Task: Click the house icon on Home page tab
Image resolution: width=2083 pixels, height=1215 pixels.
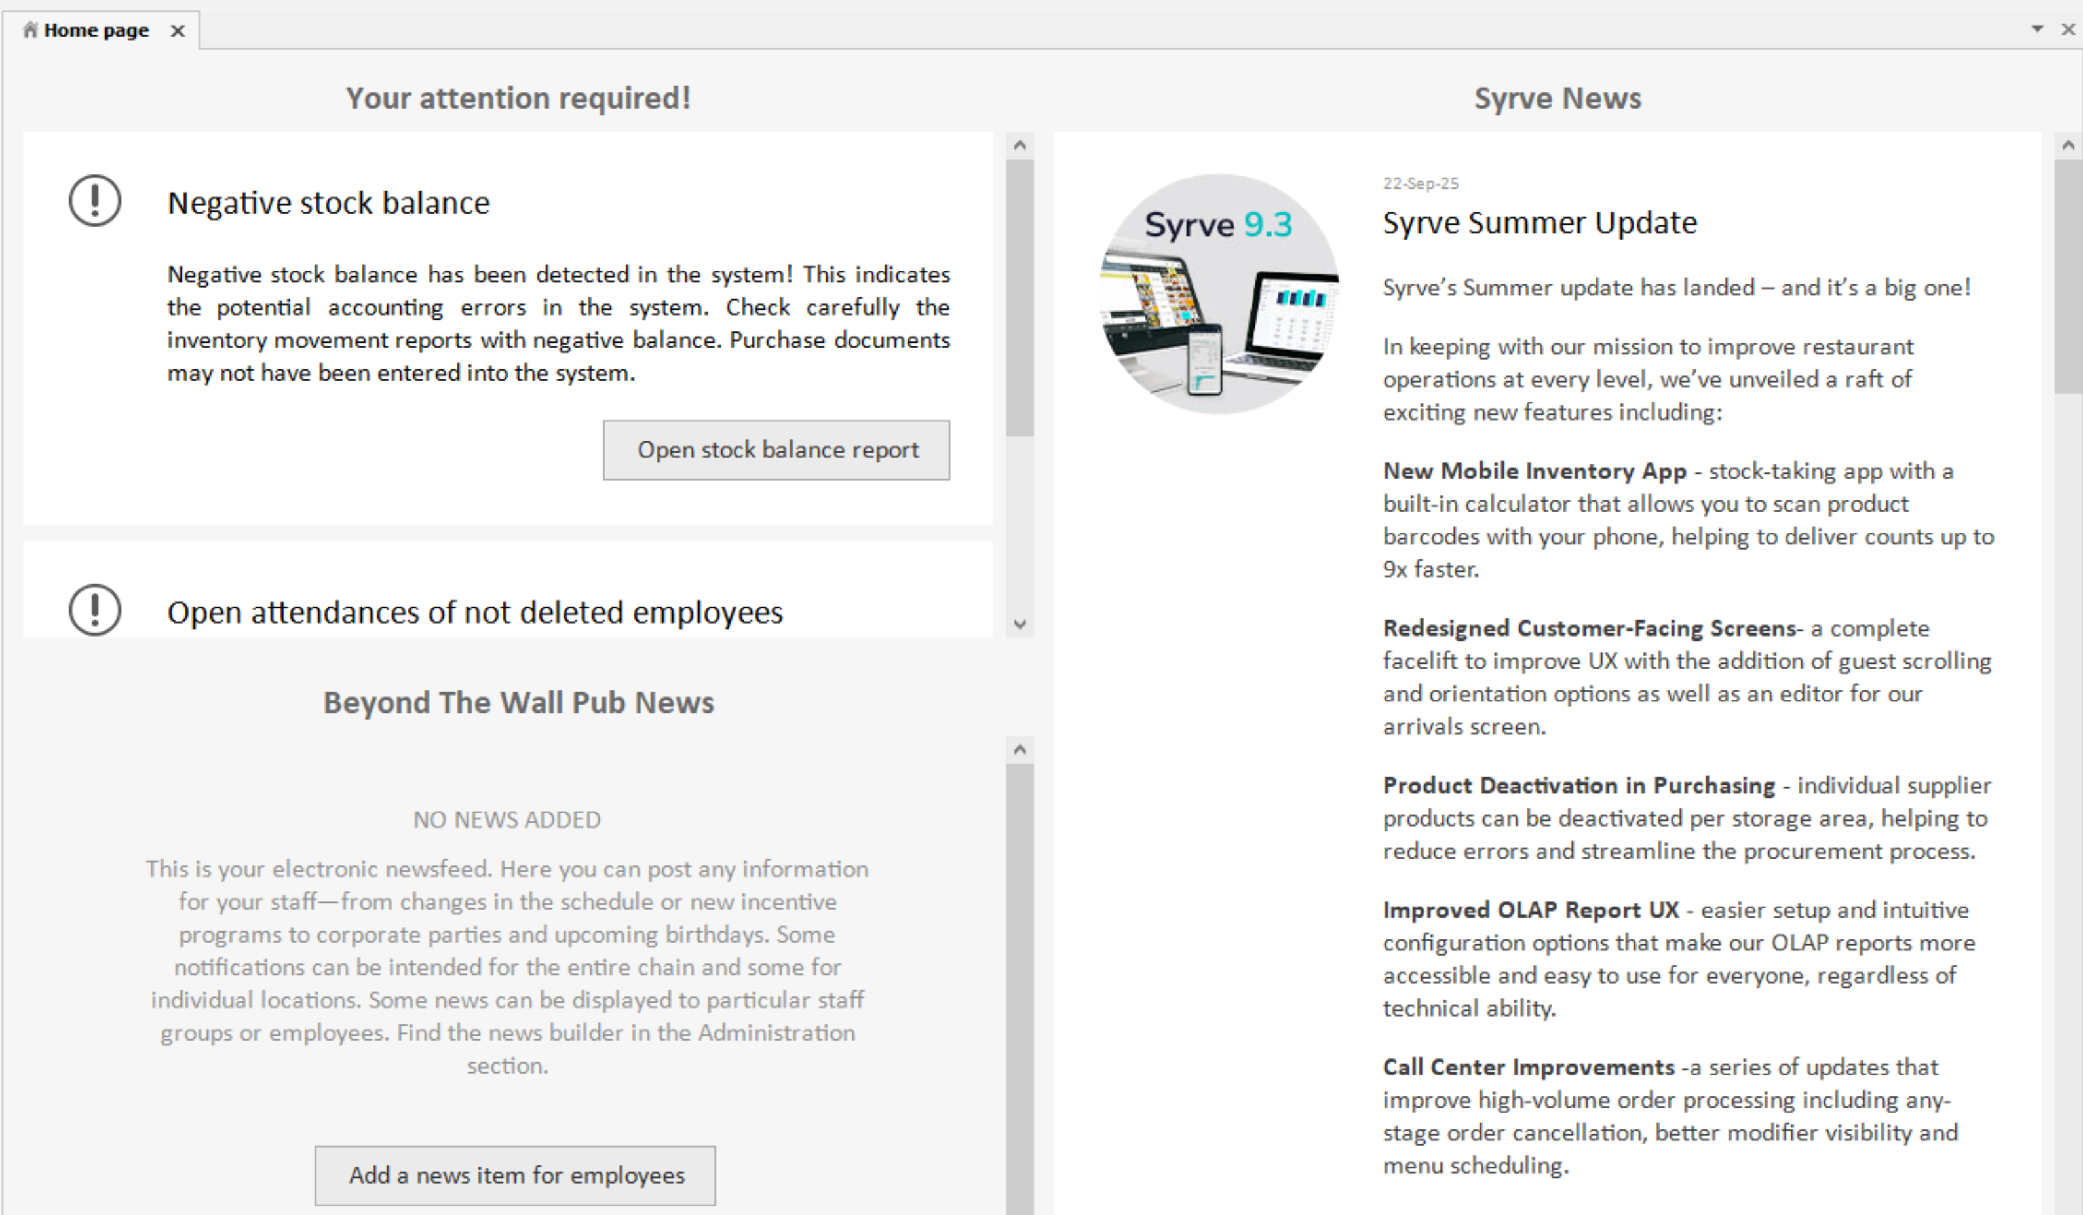Action: 31,31
